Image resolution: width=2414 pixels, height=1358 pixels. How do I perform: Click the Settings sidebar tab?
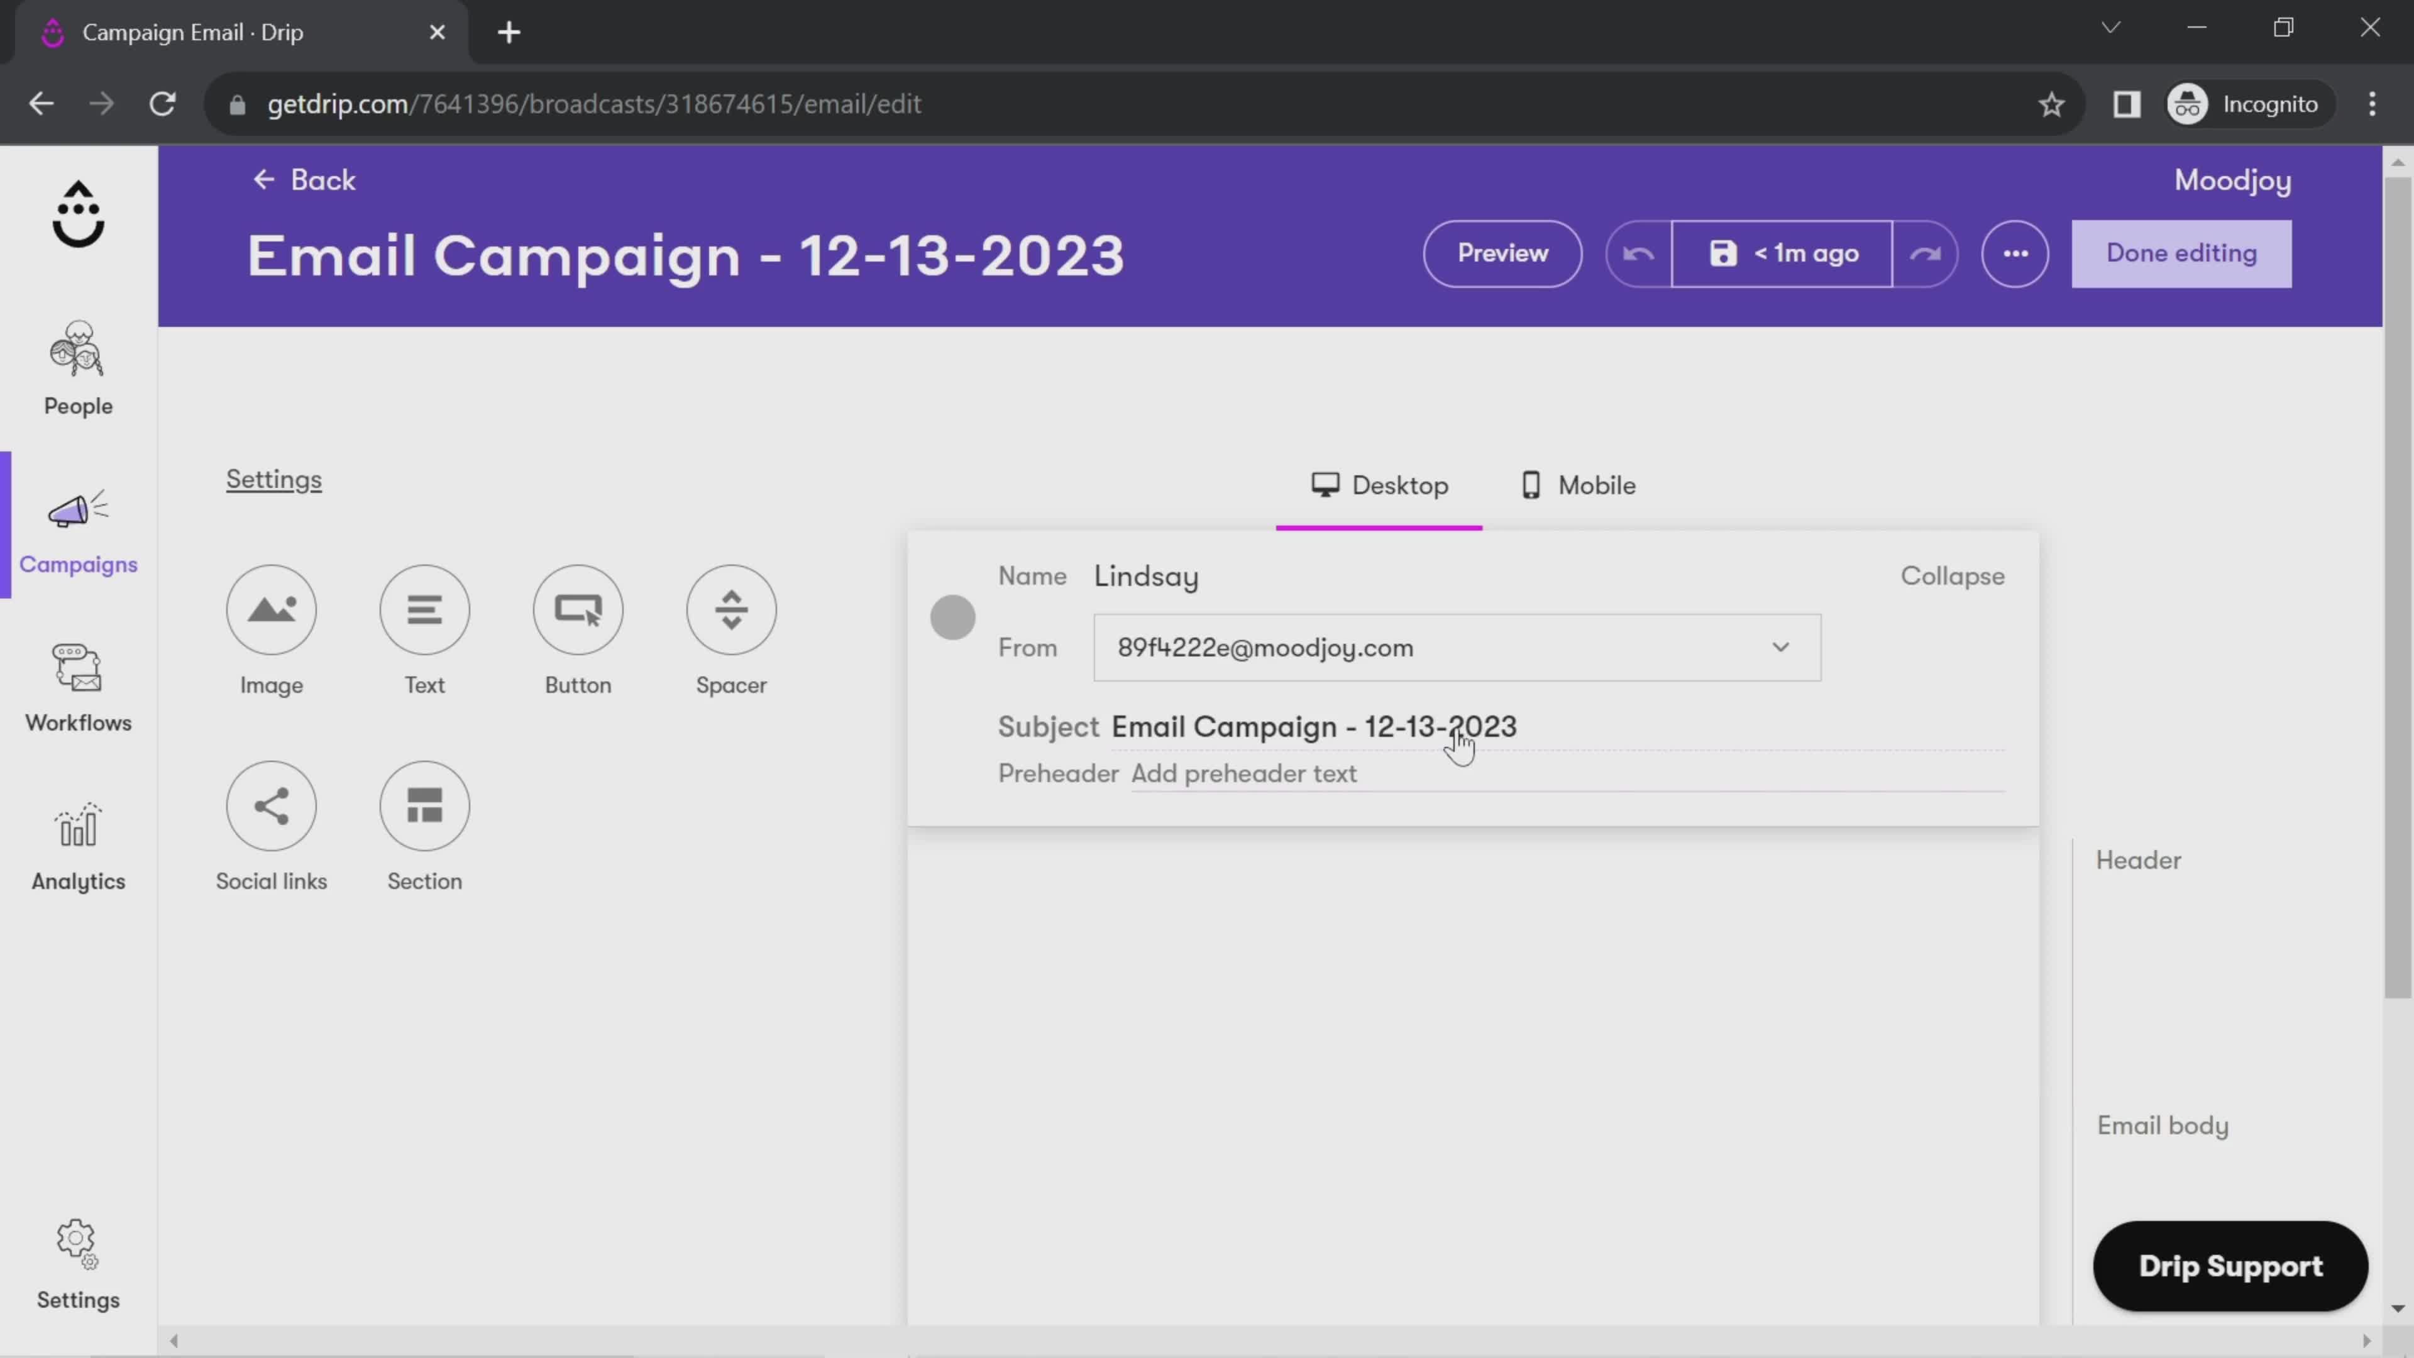click(x=78, y=1264)
